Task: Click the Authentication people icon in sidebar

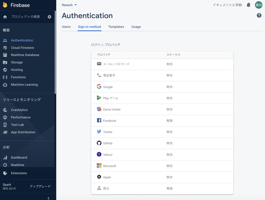Action: tap(5, 40)
